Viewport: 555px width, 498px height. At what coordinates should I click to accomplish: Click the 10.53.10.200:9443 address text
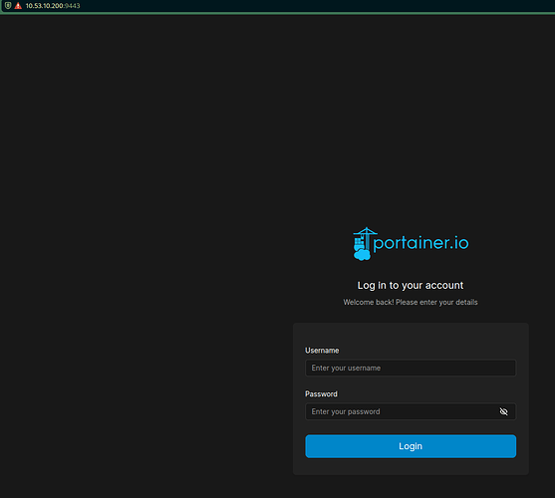[x=53, y=6]
